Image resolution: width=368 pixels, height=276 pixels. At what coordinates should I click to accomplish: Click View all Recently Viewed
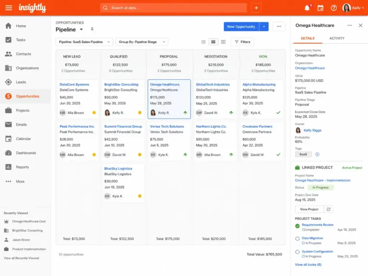(x=21, y=258)
